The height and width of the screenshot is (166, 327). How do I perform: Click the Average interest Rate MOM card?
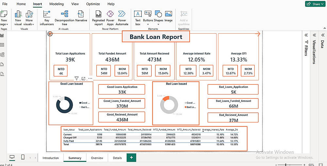[x=206, y=71]
